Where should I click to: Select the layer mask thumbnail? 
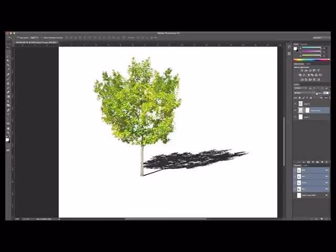[307, 110]
